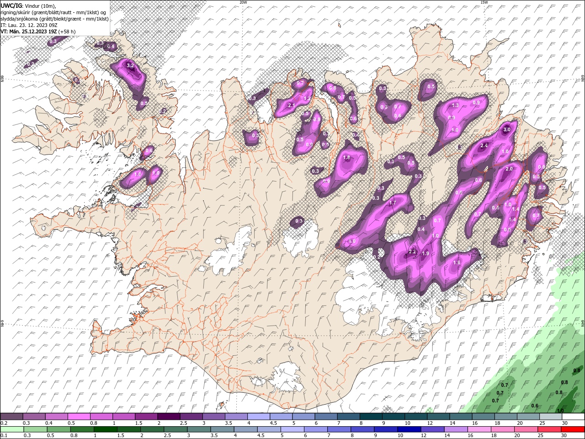Click the '2.0' snowfall value label
The width and height of the screenshot is (585, 439).
point(510,169)
